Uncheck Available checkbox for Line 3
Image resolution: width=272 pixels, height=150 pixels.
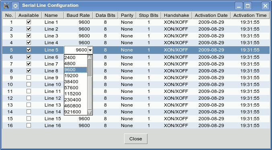[x=29, y=36]
